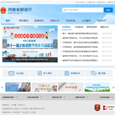Click date 2019-06-08 in news list

(x=107, y=34)
